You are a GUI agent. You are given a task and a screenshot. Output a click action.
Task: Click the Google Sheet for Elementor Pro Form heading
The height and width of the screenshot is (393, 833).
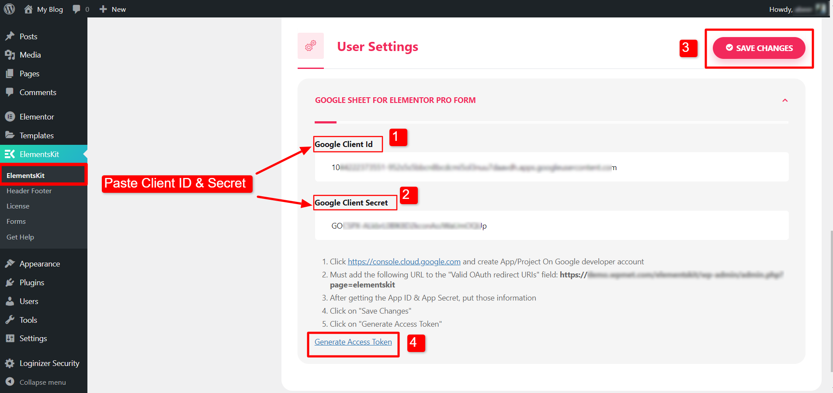point(395,100)
